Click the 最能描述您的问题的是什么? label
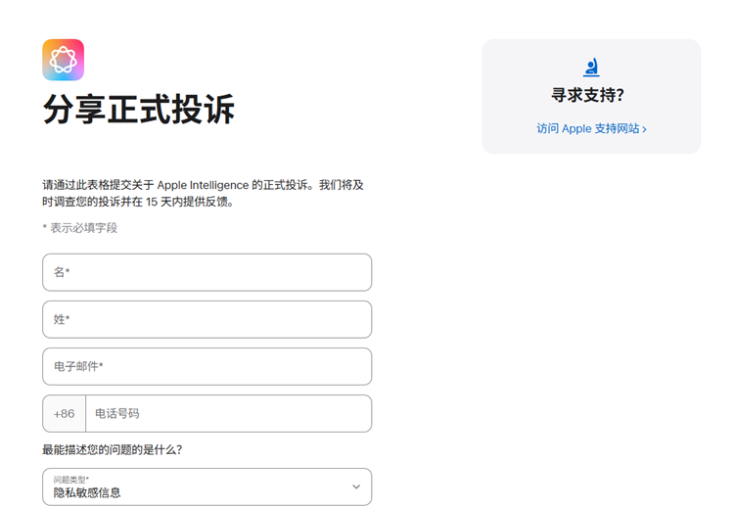 pyautogui.click(x=113, y=450)
